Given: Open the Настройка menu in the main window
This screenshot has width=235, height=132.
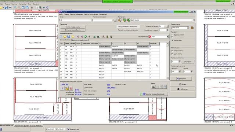Looking at the screenshot, I should [22, 4].
